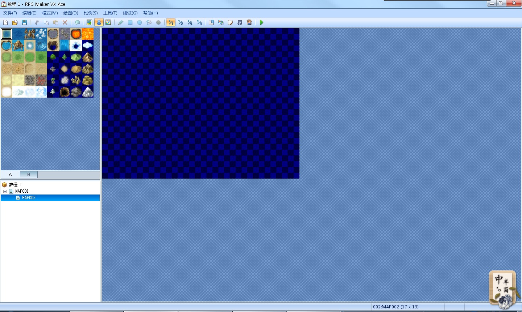Pick the white cloud tile
This screenshot has height=312, width=522.
[x=88, y=46]
